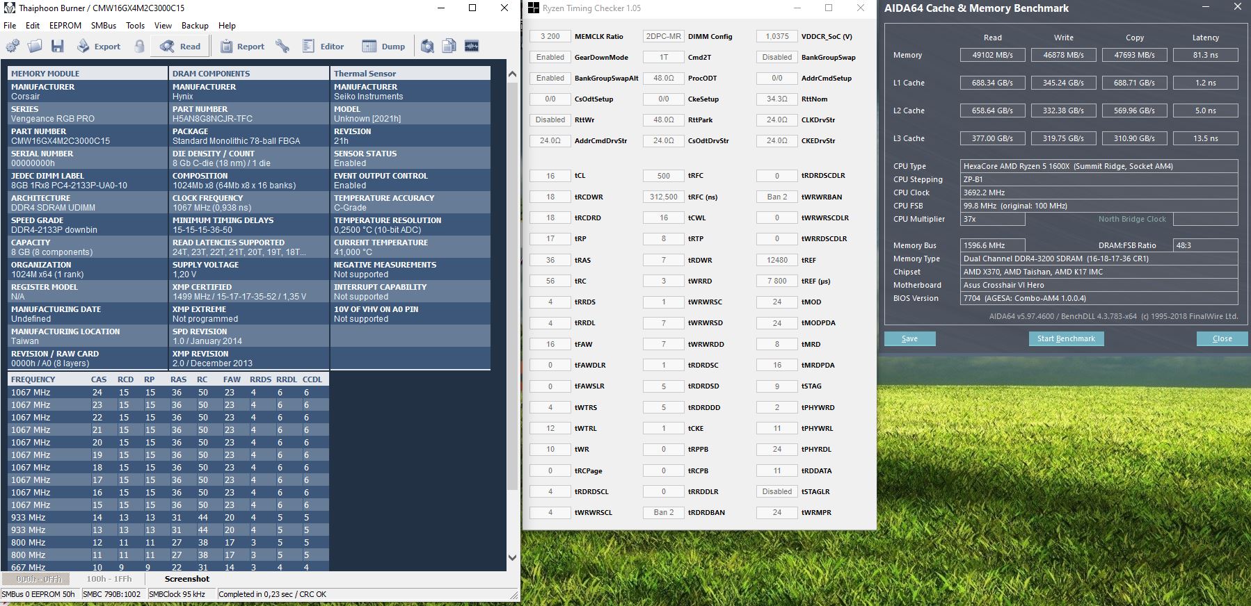Open the View menu
Screen dimensions: 1251x606
pyautogui.click(x=163, y=26)
